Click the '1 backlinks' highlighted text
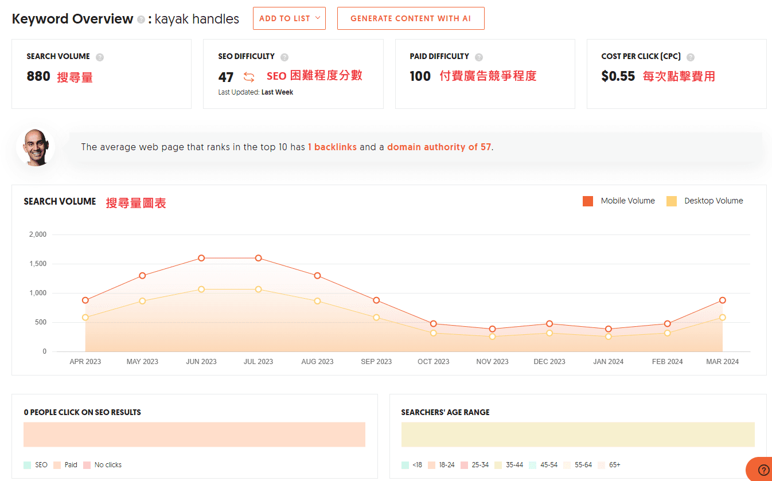This screenshot has width=772, height=481. click(332, 147)
